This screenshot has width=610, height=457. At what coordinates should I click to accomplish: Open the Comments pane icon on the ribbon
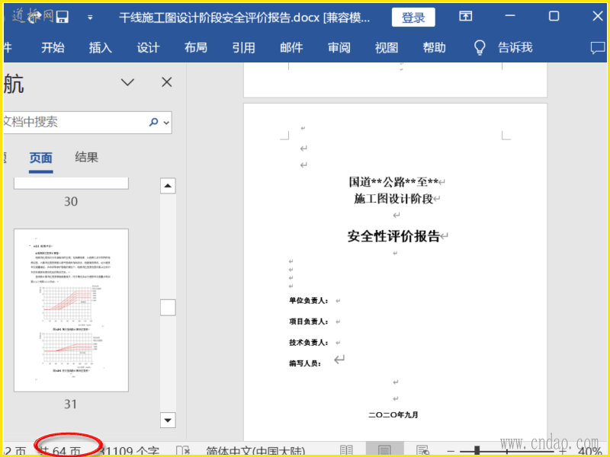(598, 48)
